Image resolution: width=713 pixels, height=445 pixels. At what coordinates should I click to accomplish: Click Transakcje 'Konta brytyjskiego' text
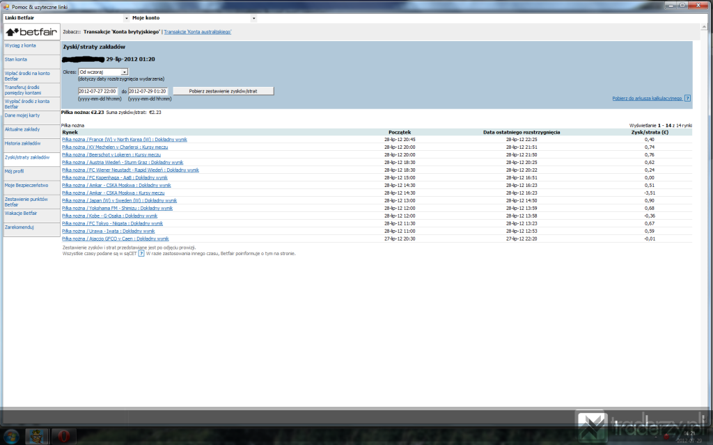coord(122,32)
